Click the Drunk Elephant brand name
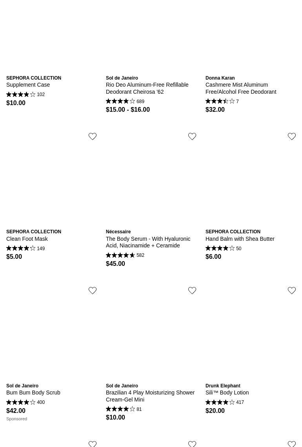 coord(223,386)
